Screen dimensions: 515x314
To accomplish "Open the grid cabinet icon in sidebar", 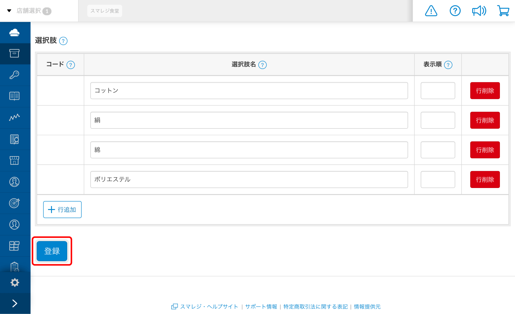I will coord(15,246).
